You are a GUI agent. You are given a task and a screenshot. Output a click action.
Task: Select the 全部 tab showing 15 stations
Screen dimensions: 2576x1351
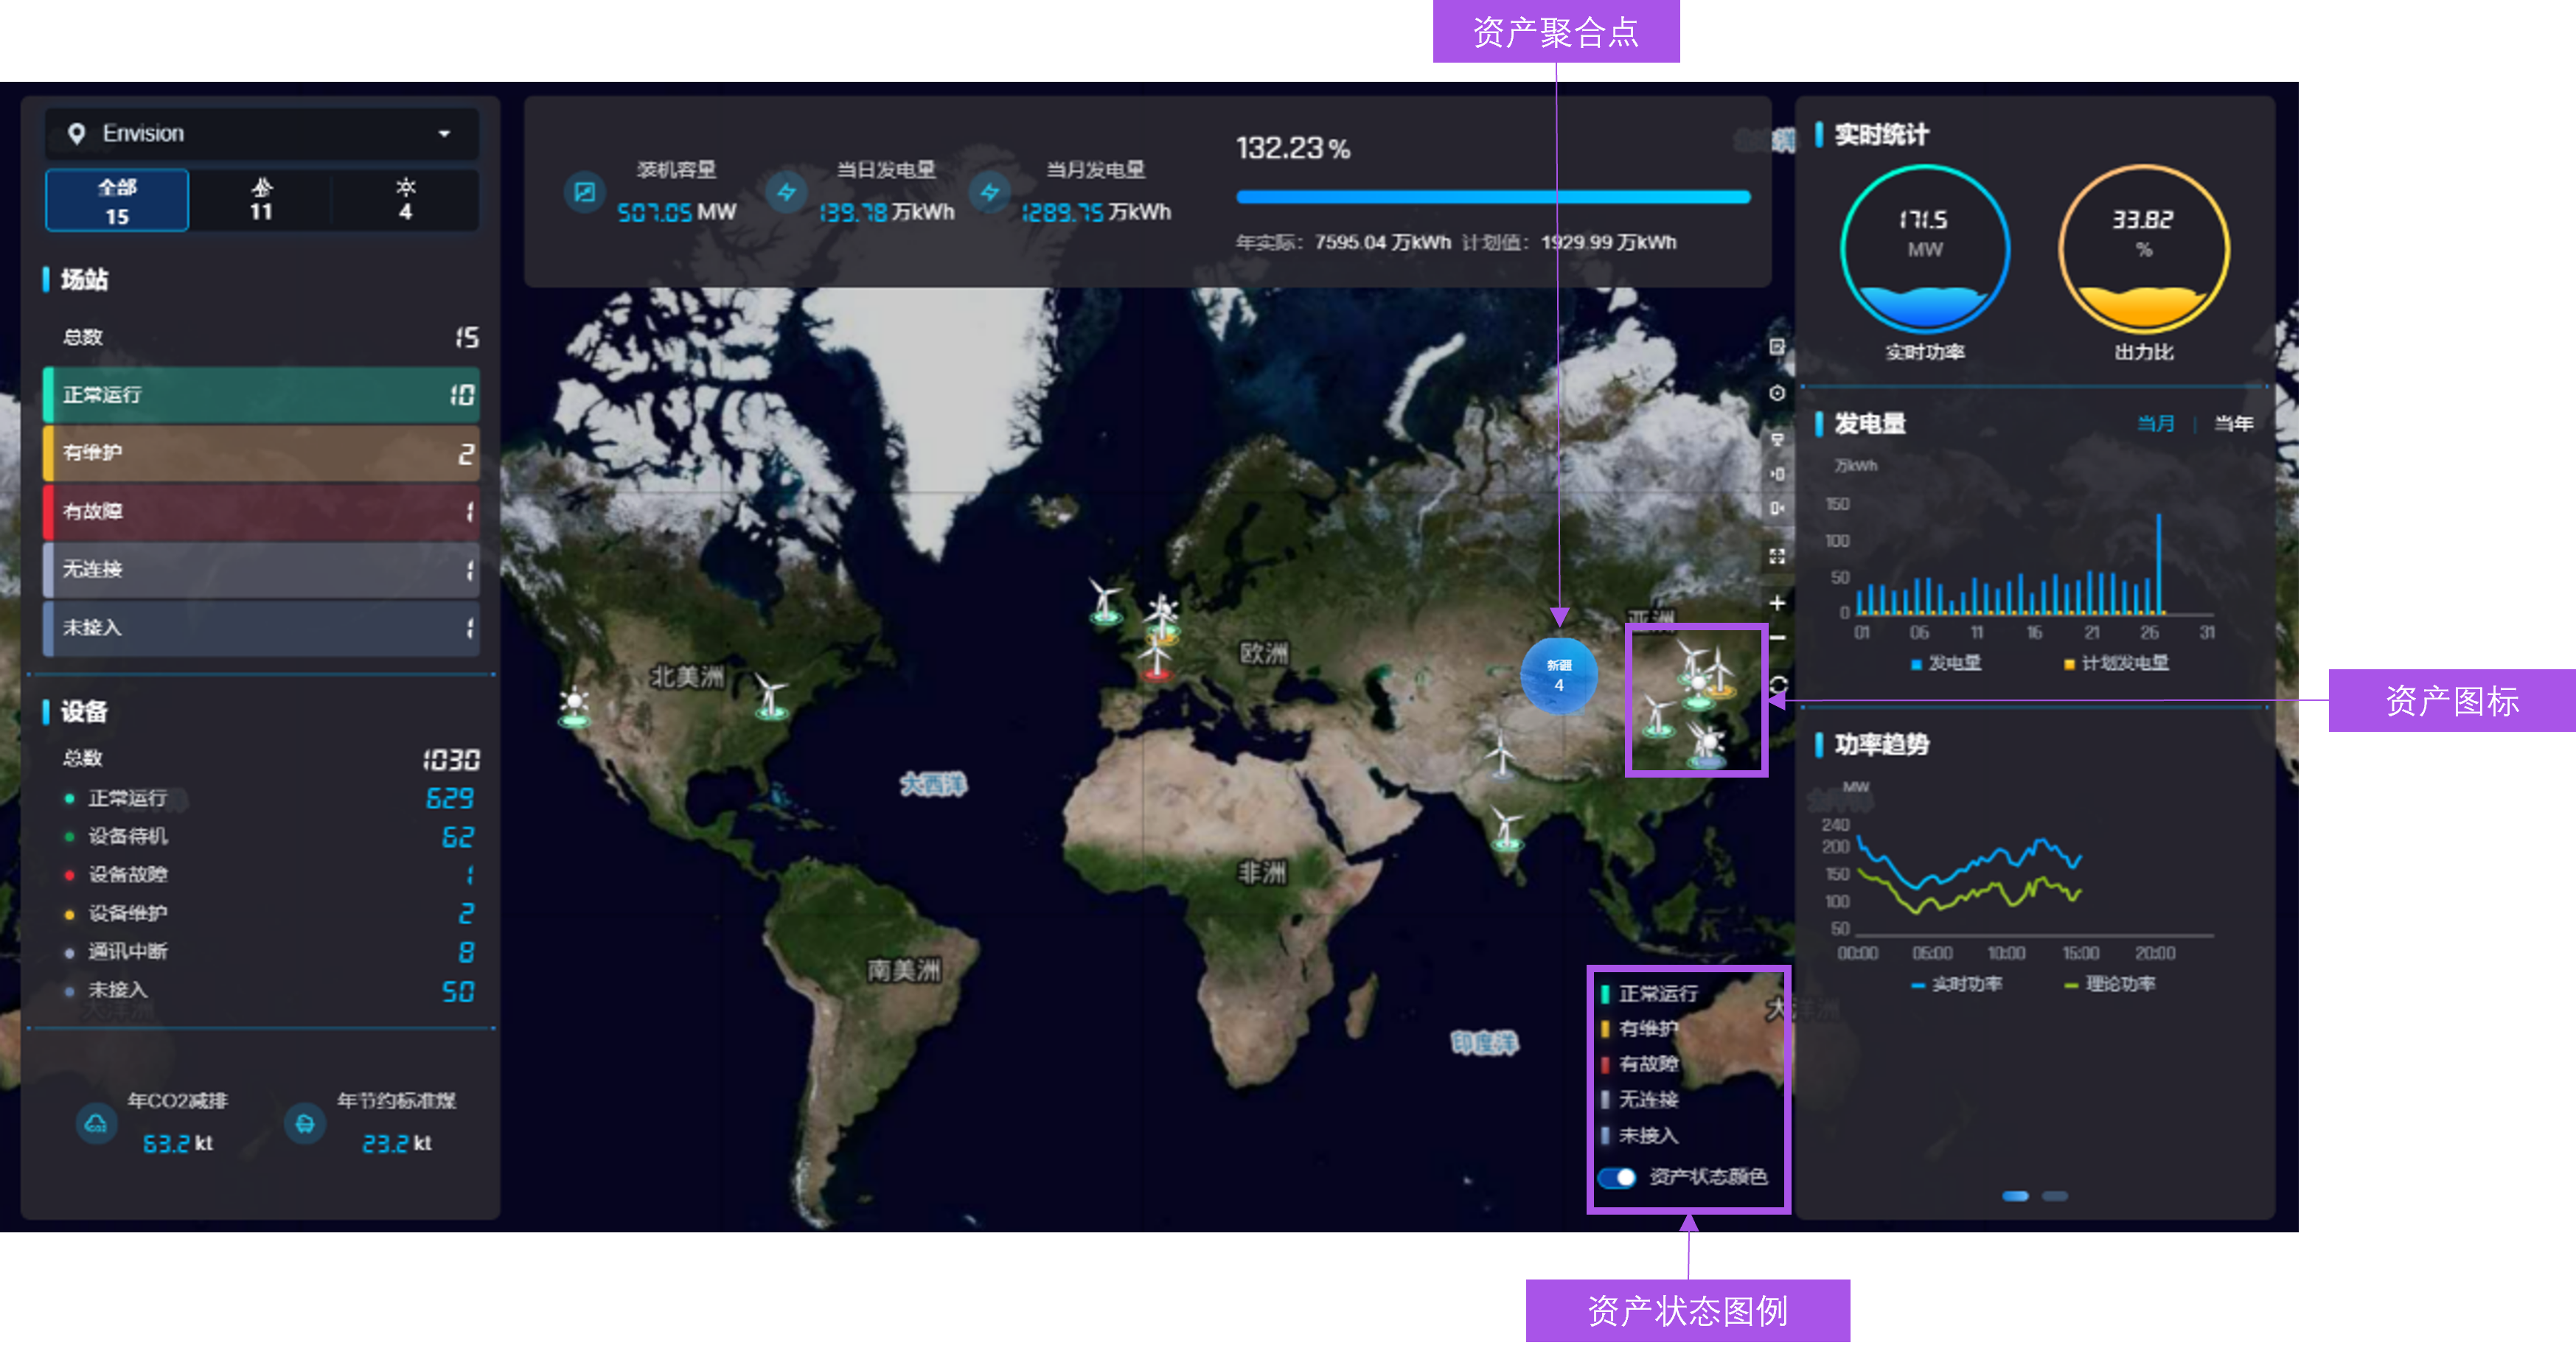[x=116, y=200]
